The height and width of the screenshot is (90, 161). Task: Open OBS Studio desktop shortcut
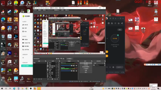point(10,3)
